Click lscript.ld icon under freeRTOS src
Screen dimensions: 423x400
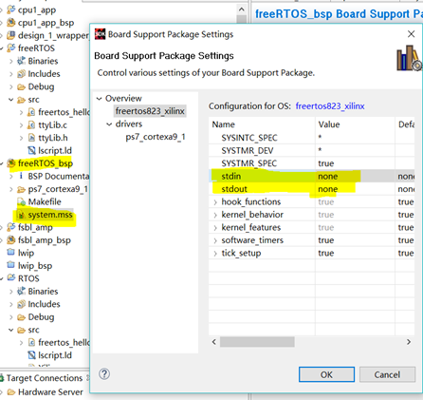[x=31, y=150]
